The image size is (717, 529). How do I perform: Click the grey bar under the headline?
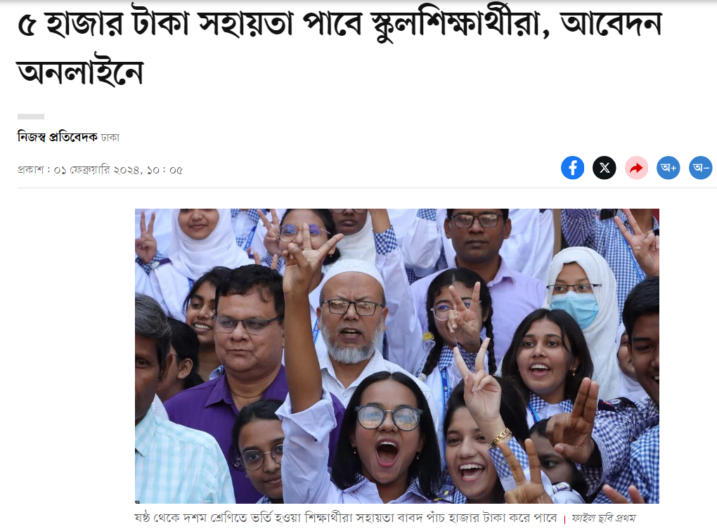(x=31, y=117)
